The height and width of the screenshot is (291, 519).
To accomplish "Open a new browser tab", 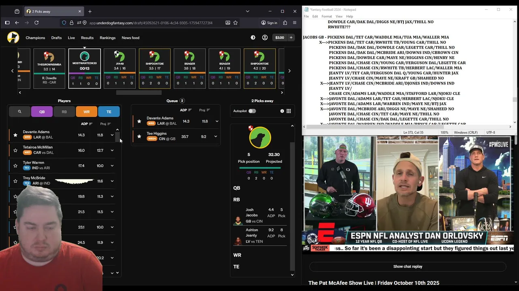I will 90,11.
